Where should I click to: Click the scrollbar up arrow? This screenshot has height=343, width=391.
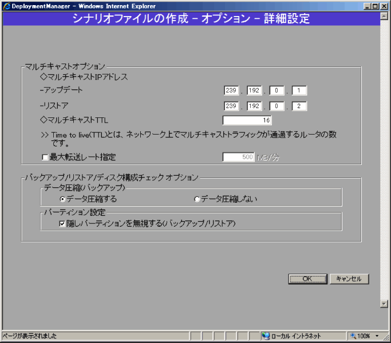(x=384, y=17)
